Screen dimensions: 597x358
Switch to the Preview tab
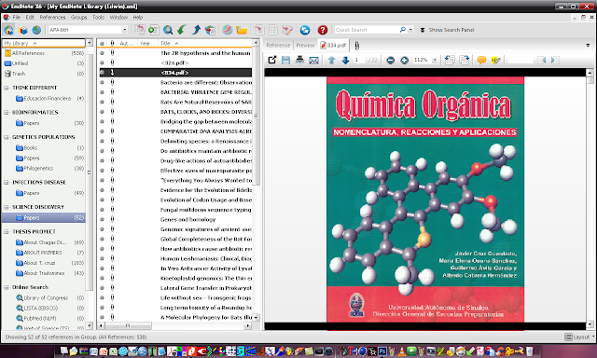(x=305, y=46)
